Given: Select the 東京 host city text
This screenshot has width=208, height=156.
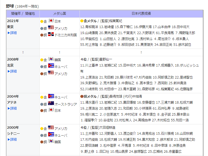Looking at the screenshot, I should point(10,27).
